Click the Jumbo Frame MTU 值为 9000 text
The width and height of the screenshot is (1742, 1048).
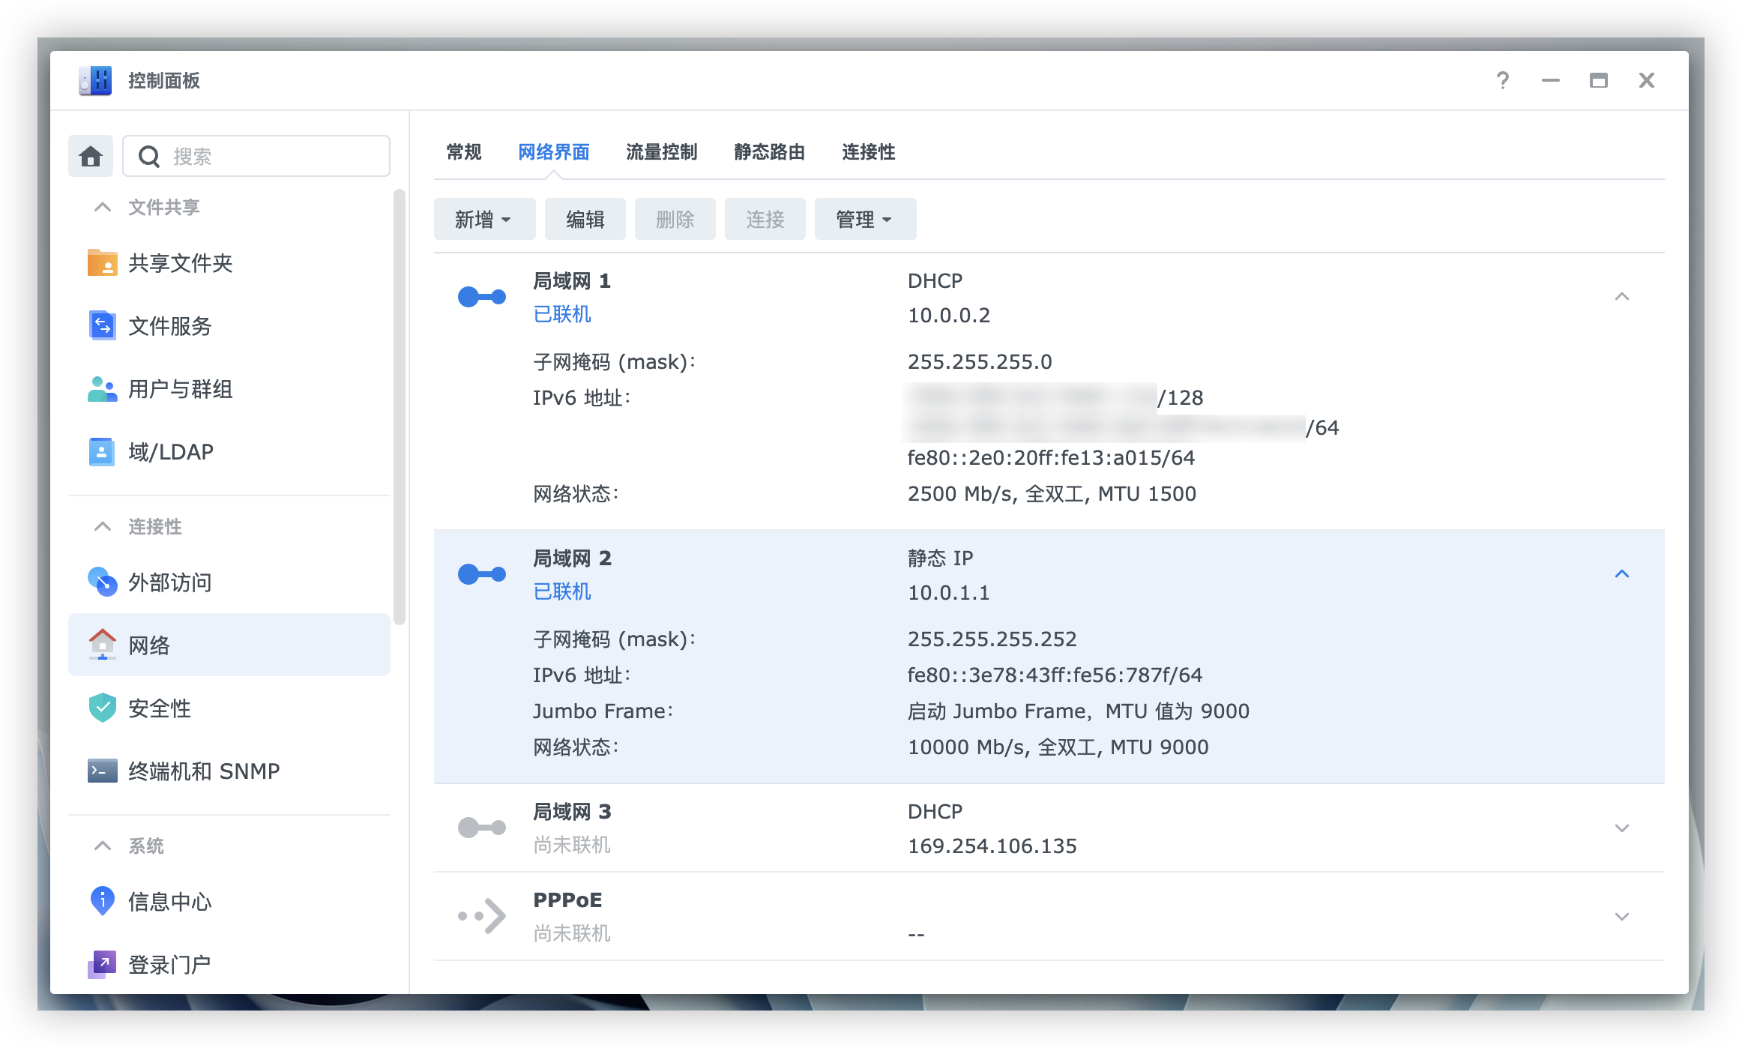coord(1079,711)
